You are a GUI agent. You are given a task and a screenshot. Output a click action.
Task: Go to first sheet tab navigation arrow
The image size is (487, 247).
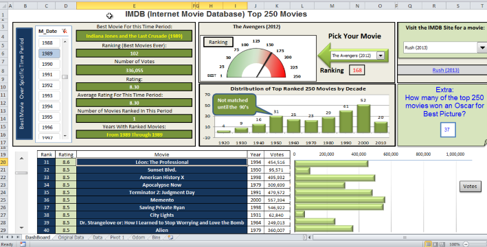[2, 237]
